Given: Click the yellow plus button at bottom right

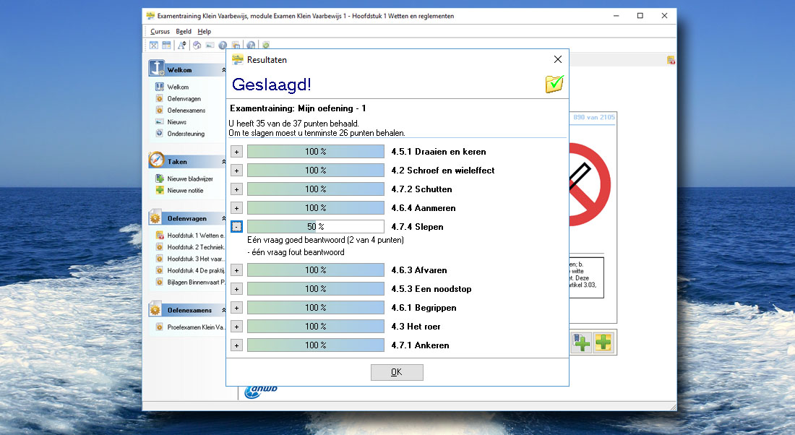Looking at the screenshot, I should tap(603, 343).
